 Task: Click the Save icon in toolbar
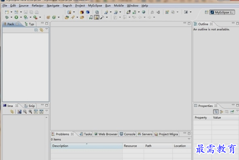pyautogui.click(x=25, y=12)
